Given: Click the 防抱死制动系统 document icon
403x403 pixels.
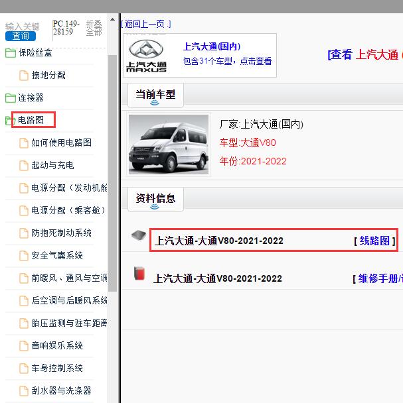Looking at the screenshot, I should 24,233.
